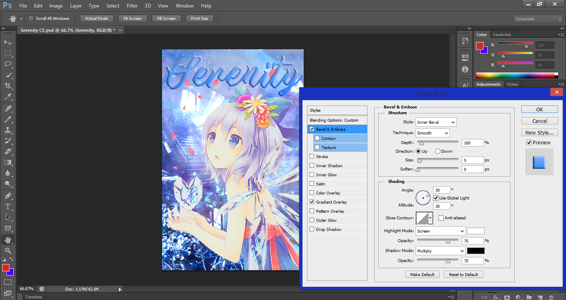Select the Clone Stamp tool
Image resolution: width=566 pixels, height=300 pixels.
click(x=8, y=130)
